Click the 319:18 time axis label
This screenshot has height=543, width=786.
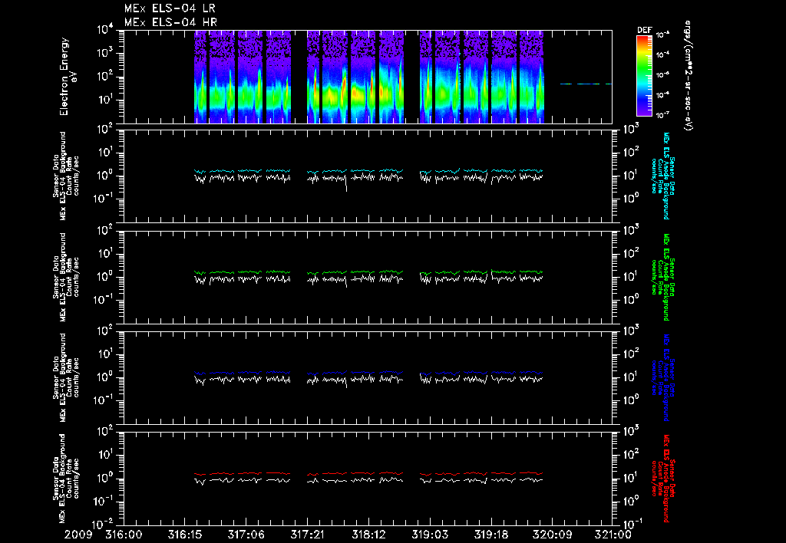click(490, 535)
